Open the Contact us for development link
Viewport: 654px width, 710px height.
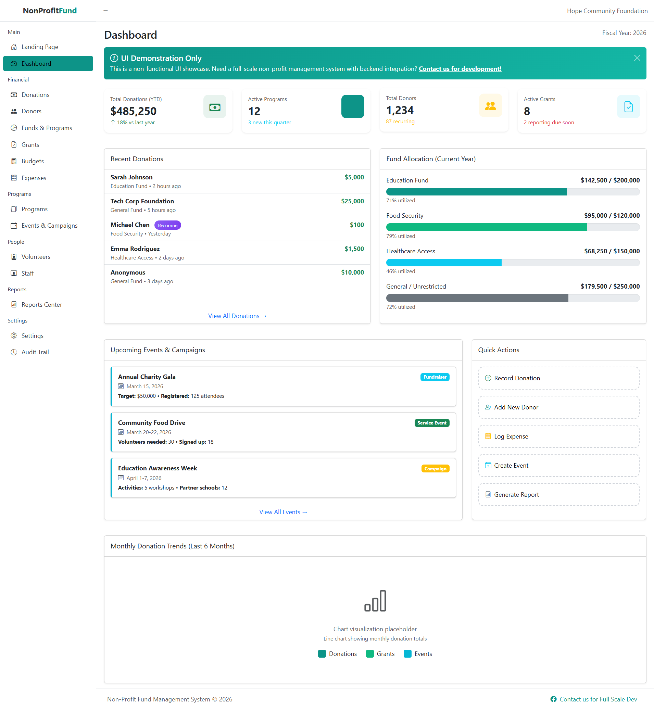point(460,68)
